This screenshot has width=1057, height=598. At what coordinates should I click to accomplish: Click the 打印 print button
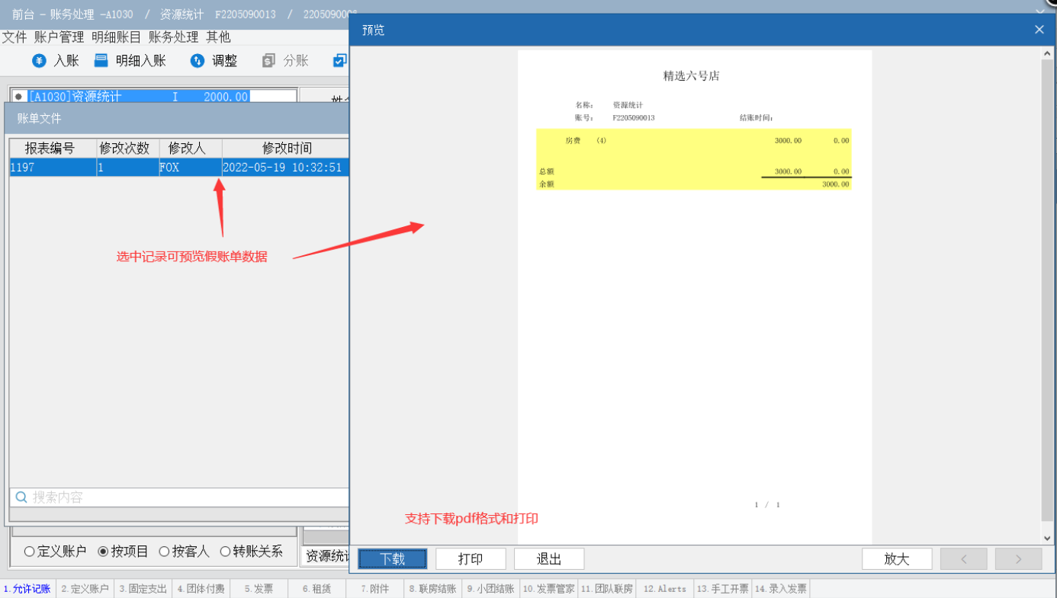tap(471, 559)
